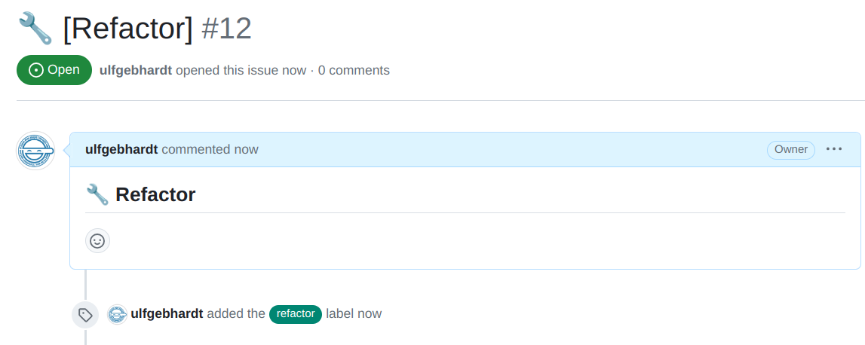Click the 'now' timestamp of the label event

(370, 313)
